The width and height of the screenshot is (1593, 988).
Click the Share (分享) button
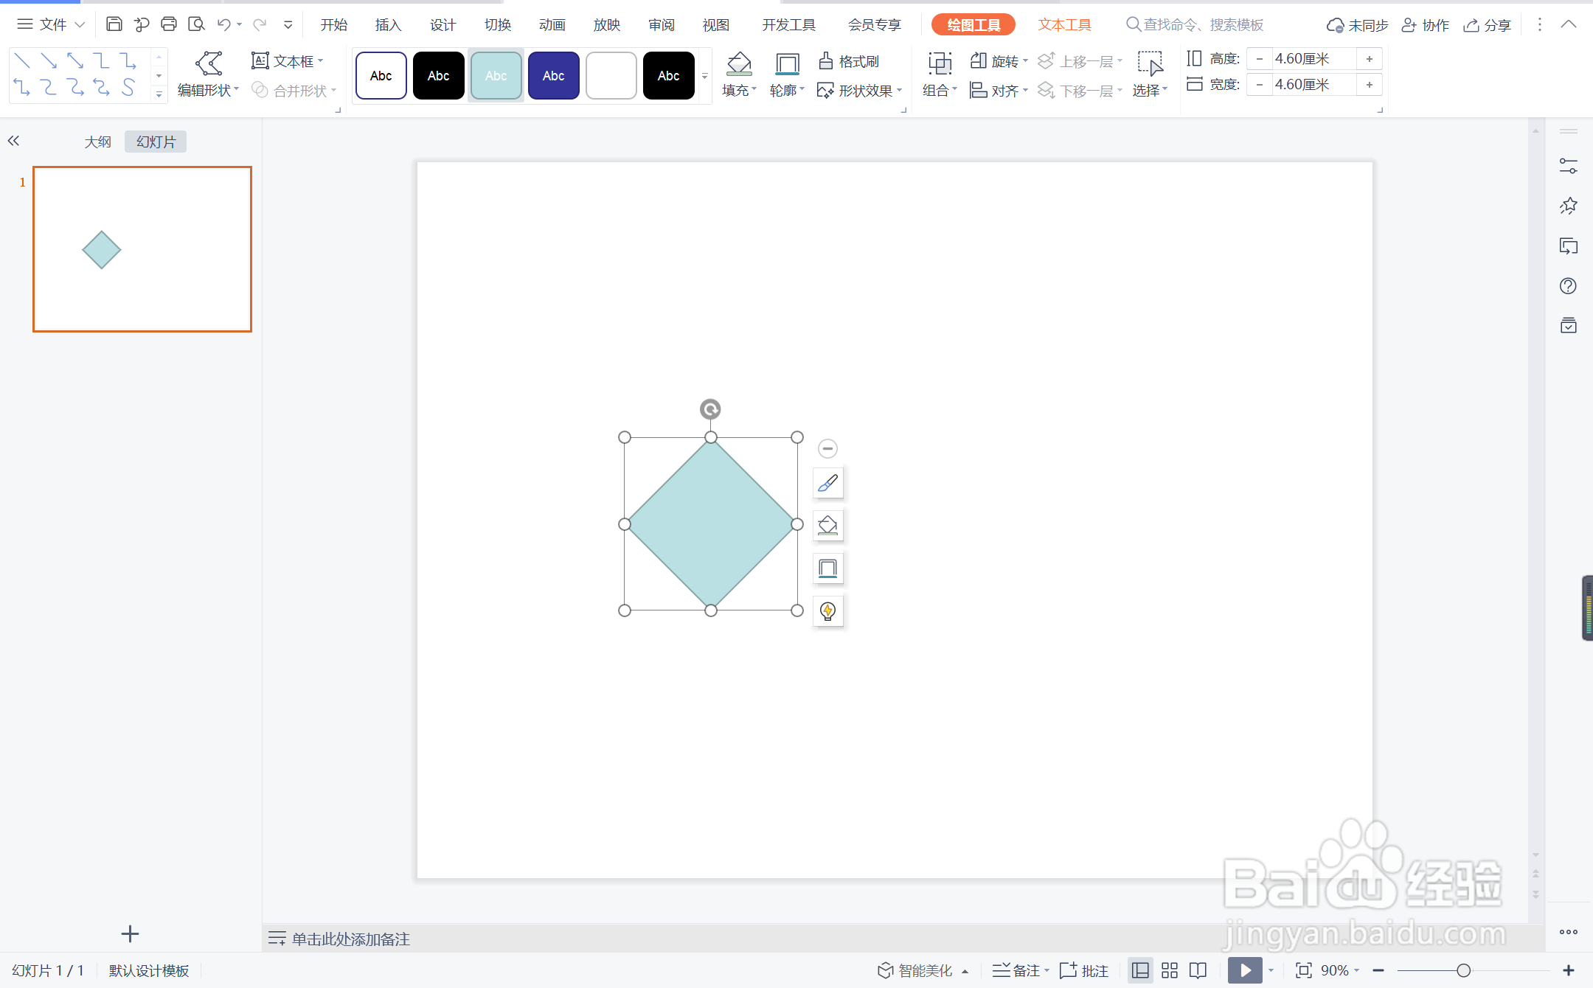[1488, 25]
